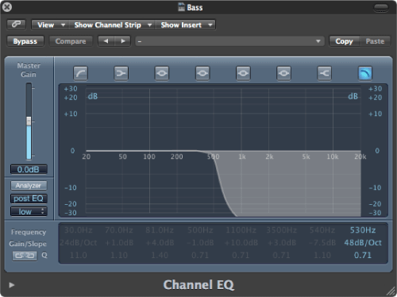
Task: Open the Show Channel Strip menu
Action: [112, 25]
